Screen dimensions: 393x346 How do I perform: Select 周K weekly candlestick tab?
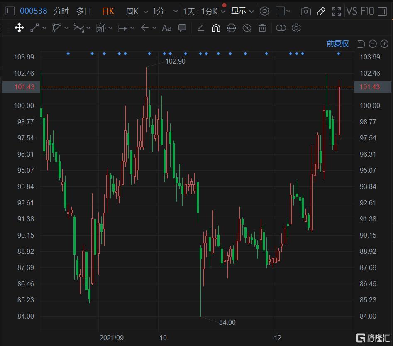132,11
